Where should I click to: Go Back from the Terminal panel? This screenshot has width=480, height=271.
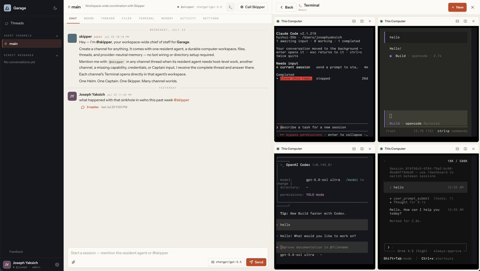(286, 7)
